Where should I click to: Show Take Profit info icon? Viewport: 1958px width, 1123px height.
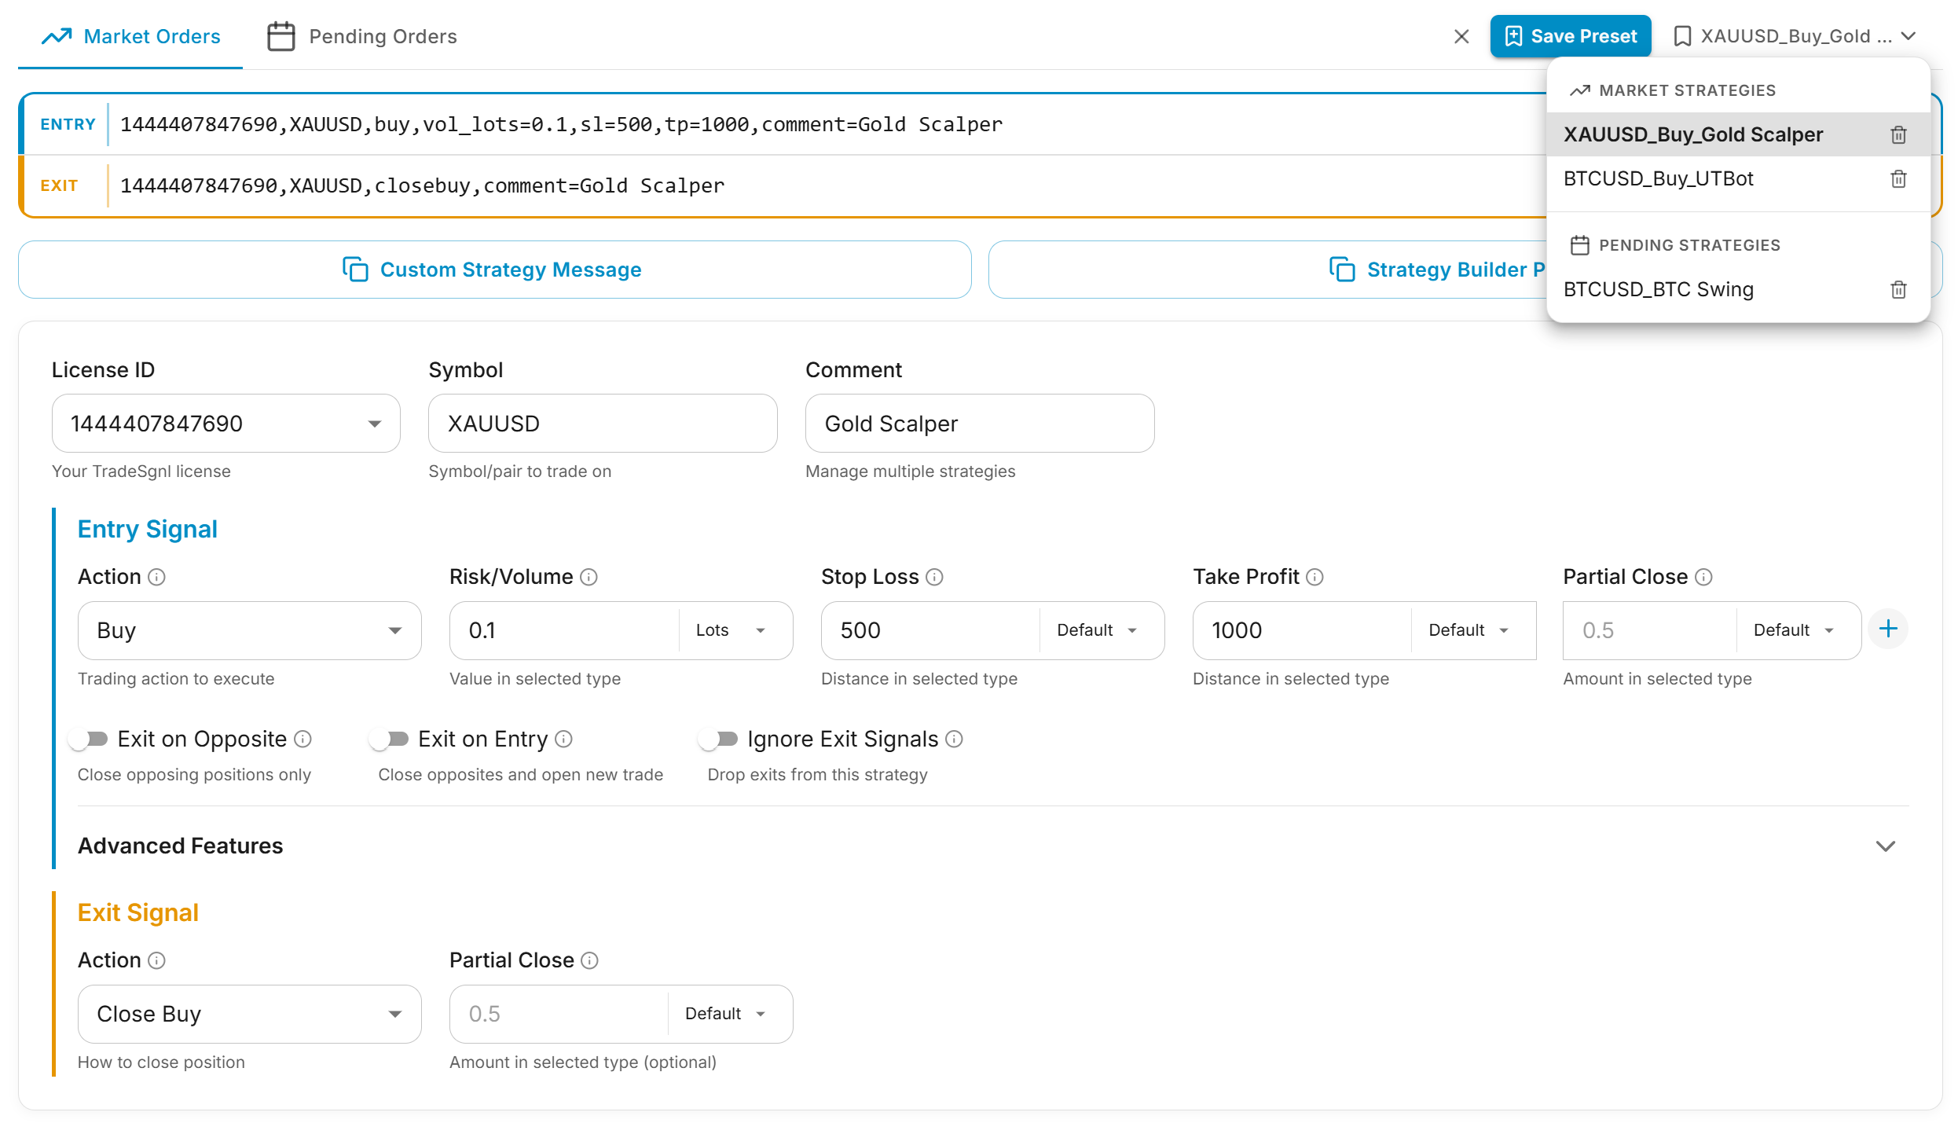click(x=1315, y=577)
